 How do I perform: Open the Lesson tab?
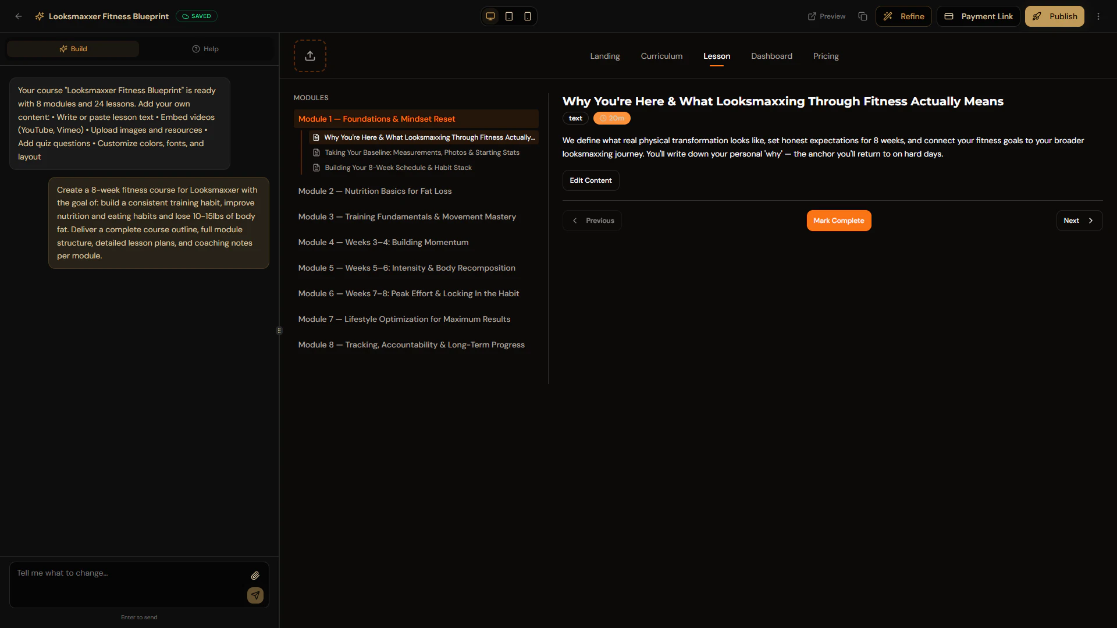click(x=717, y=56)
